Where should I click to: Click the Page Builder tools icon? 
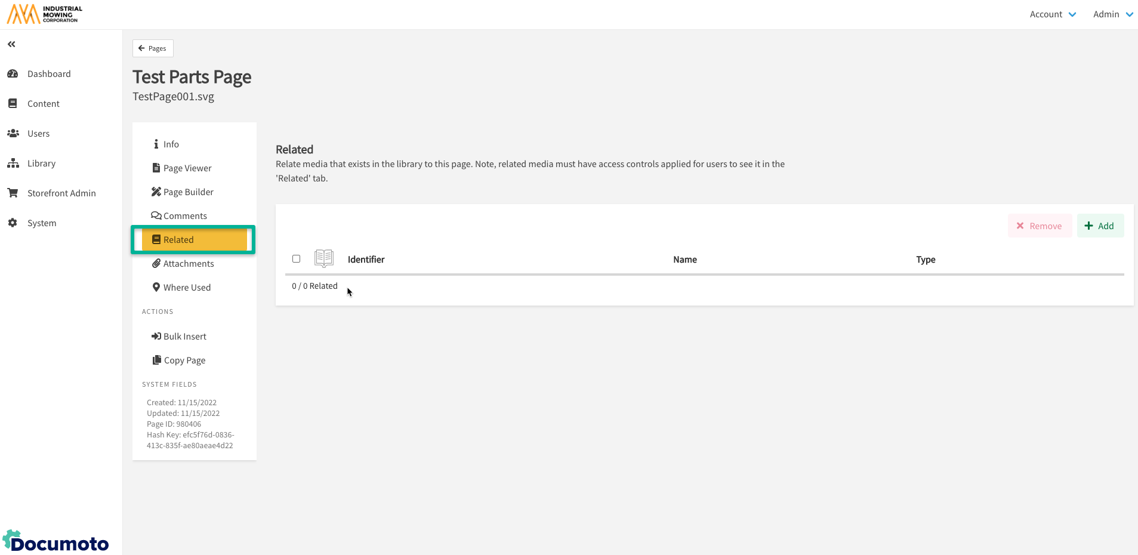click(156, 192)
